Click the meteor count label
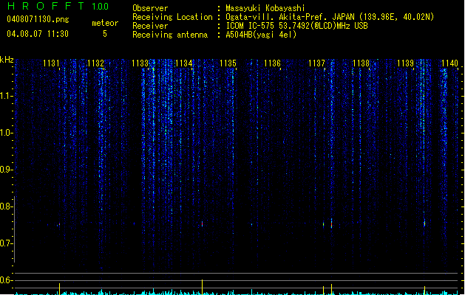This screenshot has height=295, width=465. click(105, 23)
